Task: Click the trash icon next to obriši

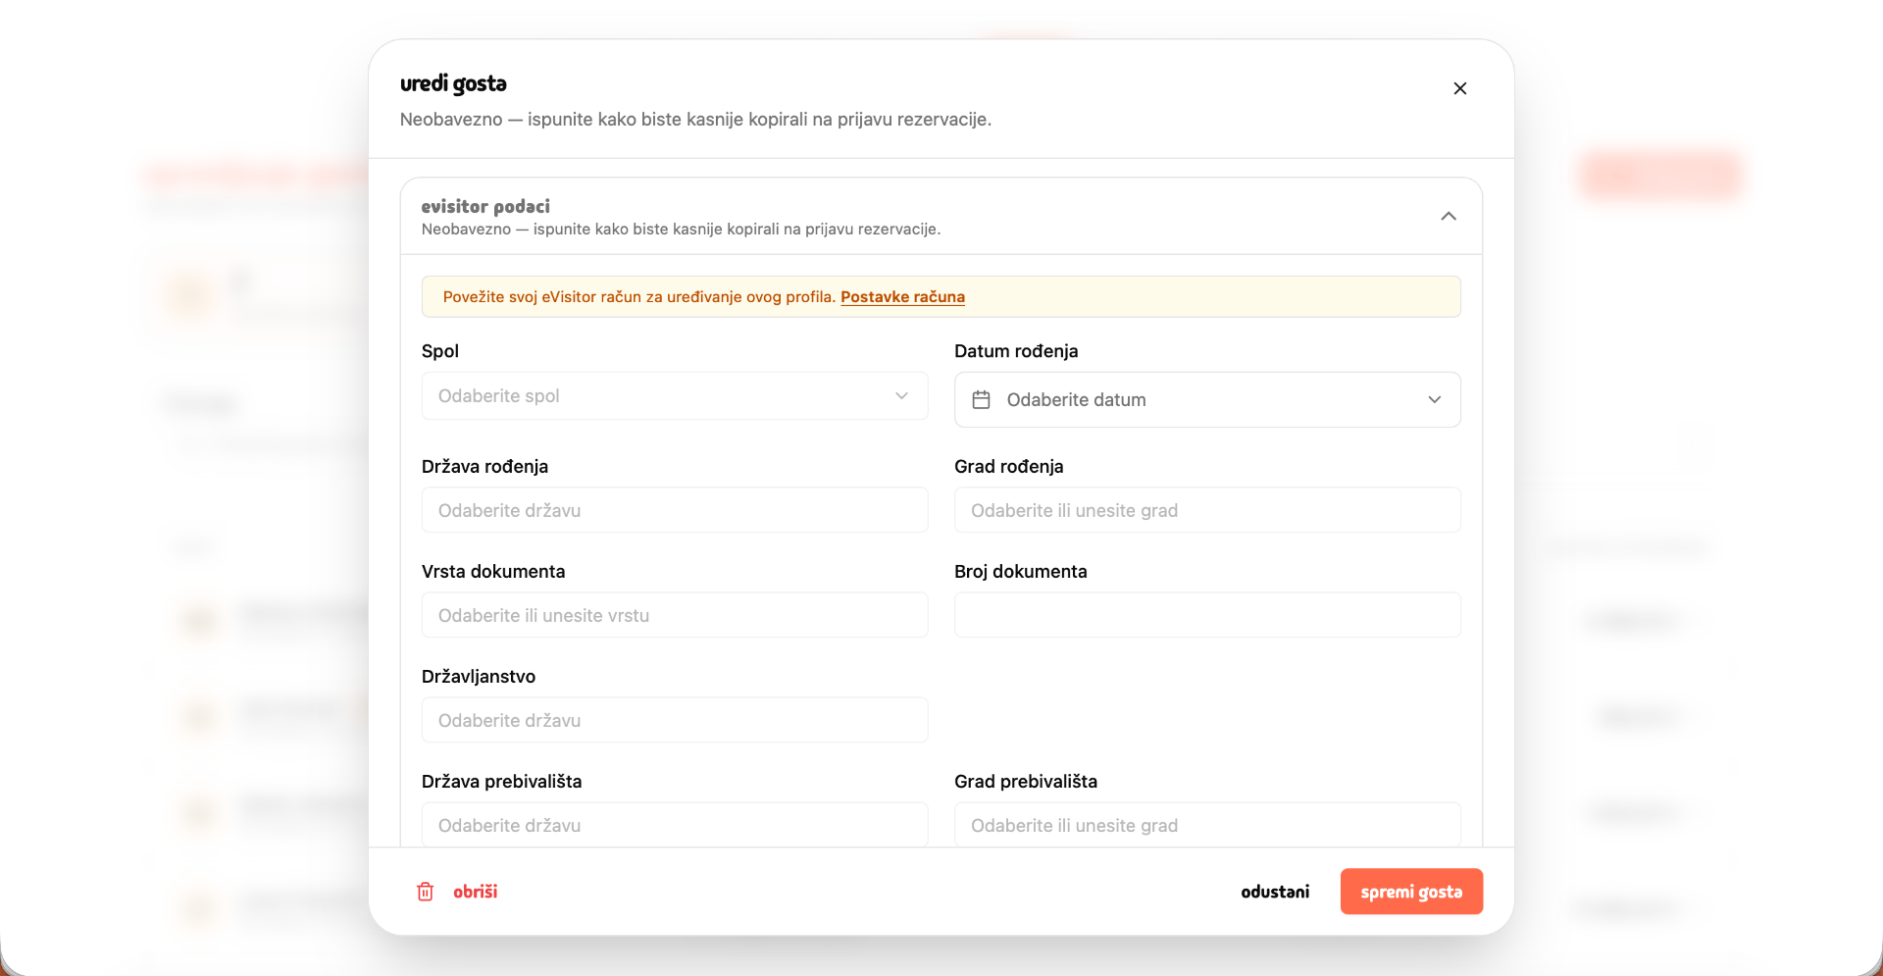Action: point(425,892)
